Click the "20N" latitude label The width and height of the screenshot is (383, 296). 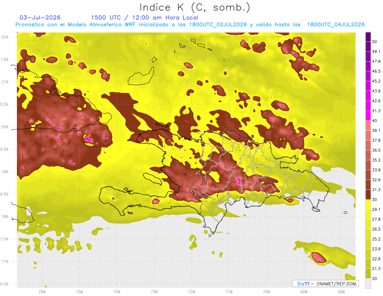(x=5, y=127)
